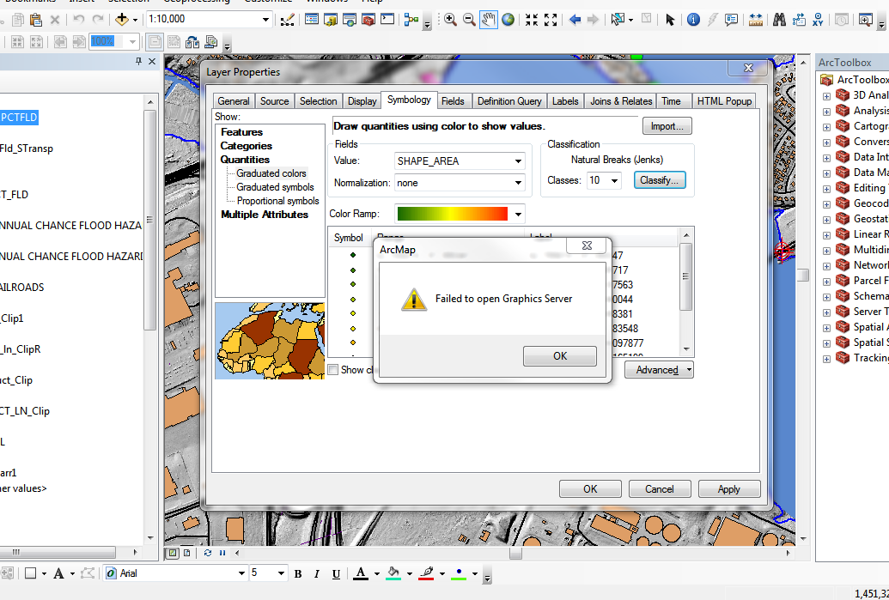This screenshot has height=600, width=889.
Task: Click the green-to-red color ramp bar
Action: [x=453, y=215]
